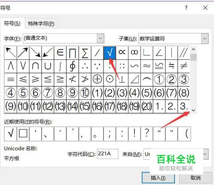Click the 插入(I) insert button
Viewport: 214px width, 185px height.
158,178
